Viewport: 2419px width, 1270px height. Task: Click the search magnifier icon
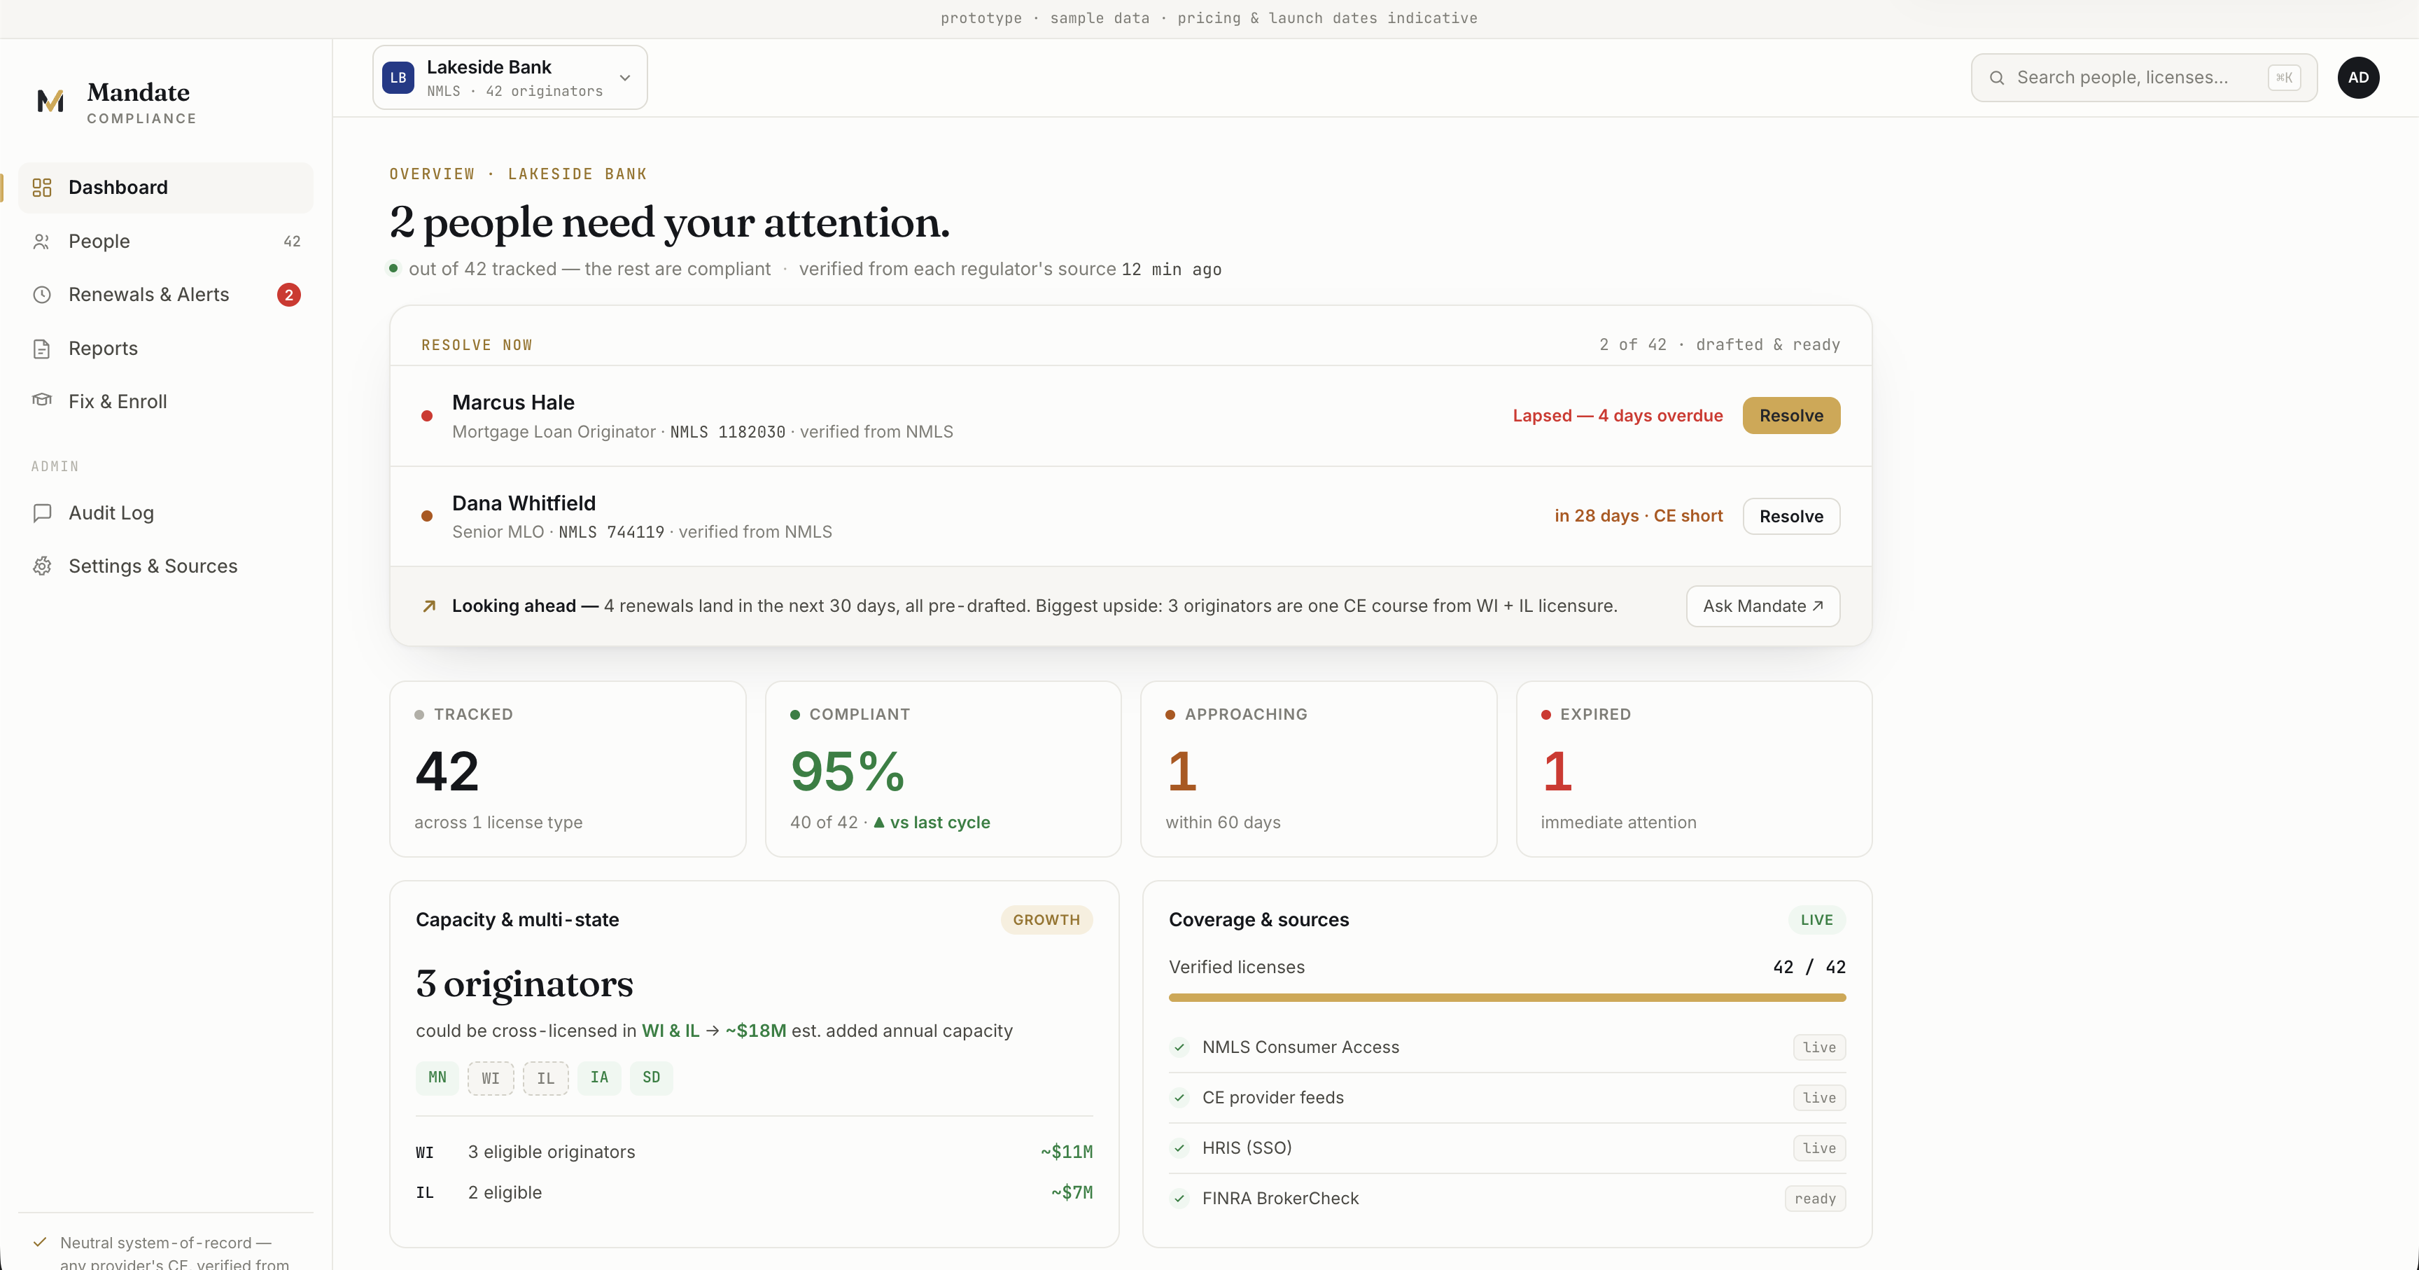(1996, 78)
